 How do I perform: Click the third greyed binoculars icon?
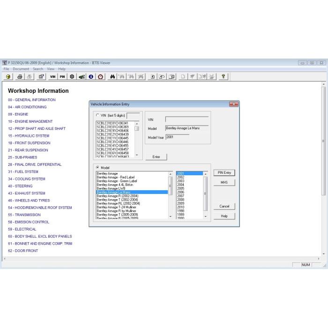pyautogui.click(x=141, y=77)
